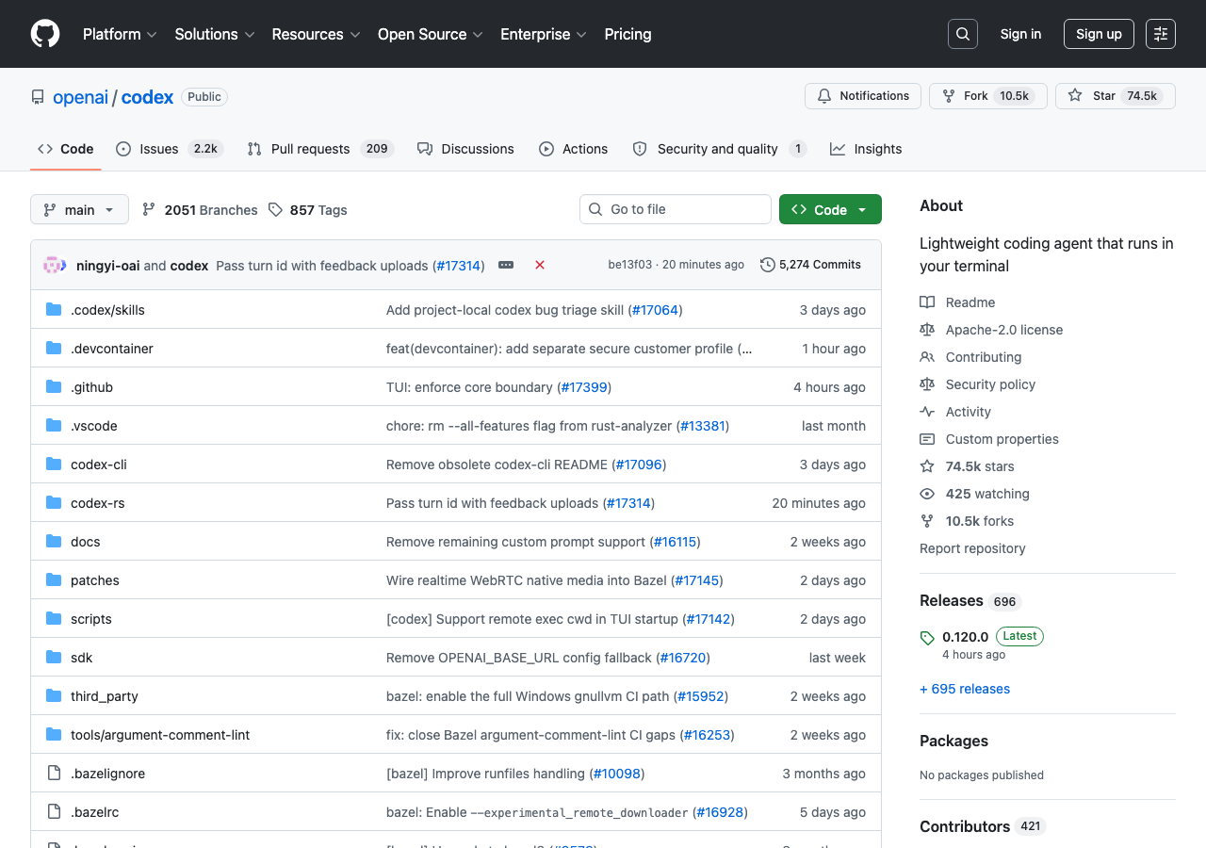The height and width of the screenshot is (848, 1206).
Task: Expand the green Code dropdown button
Action: tap(830, 209)
